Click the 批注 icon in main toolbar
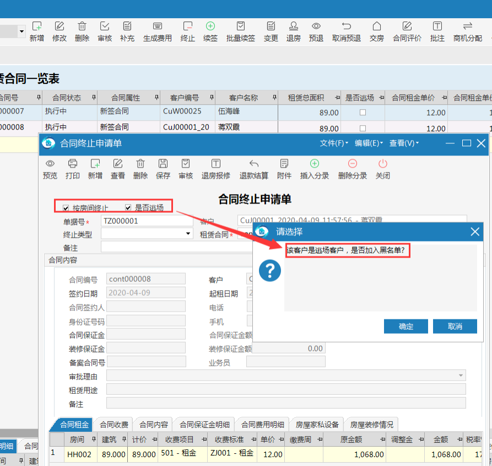This screenshot has width=492, height=466. pyautogui.click(x=437, y=26)
